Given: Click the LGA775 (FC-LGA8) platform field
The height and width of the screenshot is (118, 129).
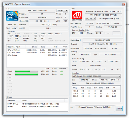Looking at the screenshot, I should click(x=49, y=25).
